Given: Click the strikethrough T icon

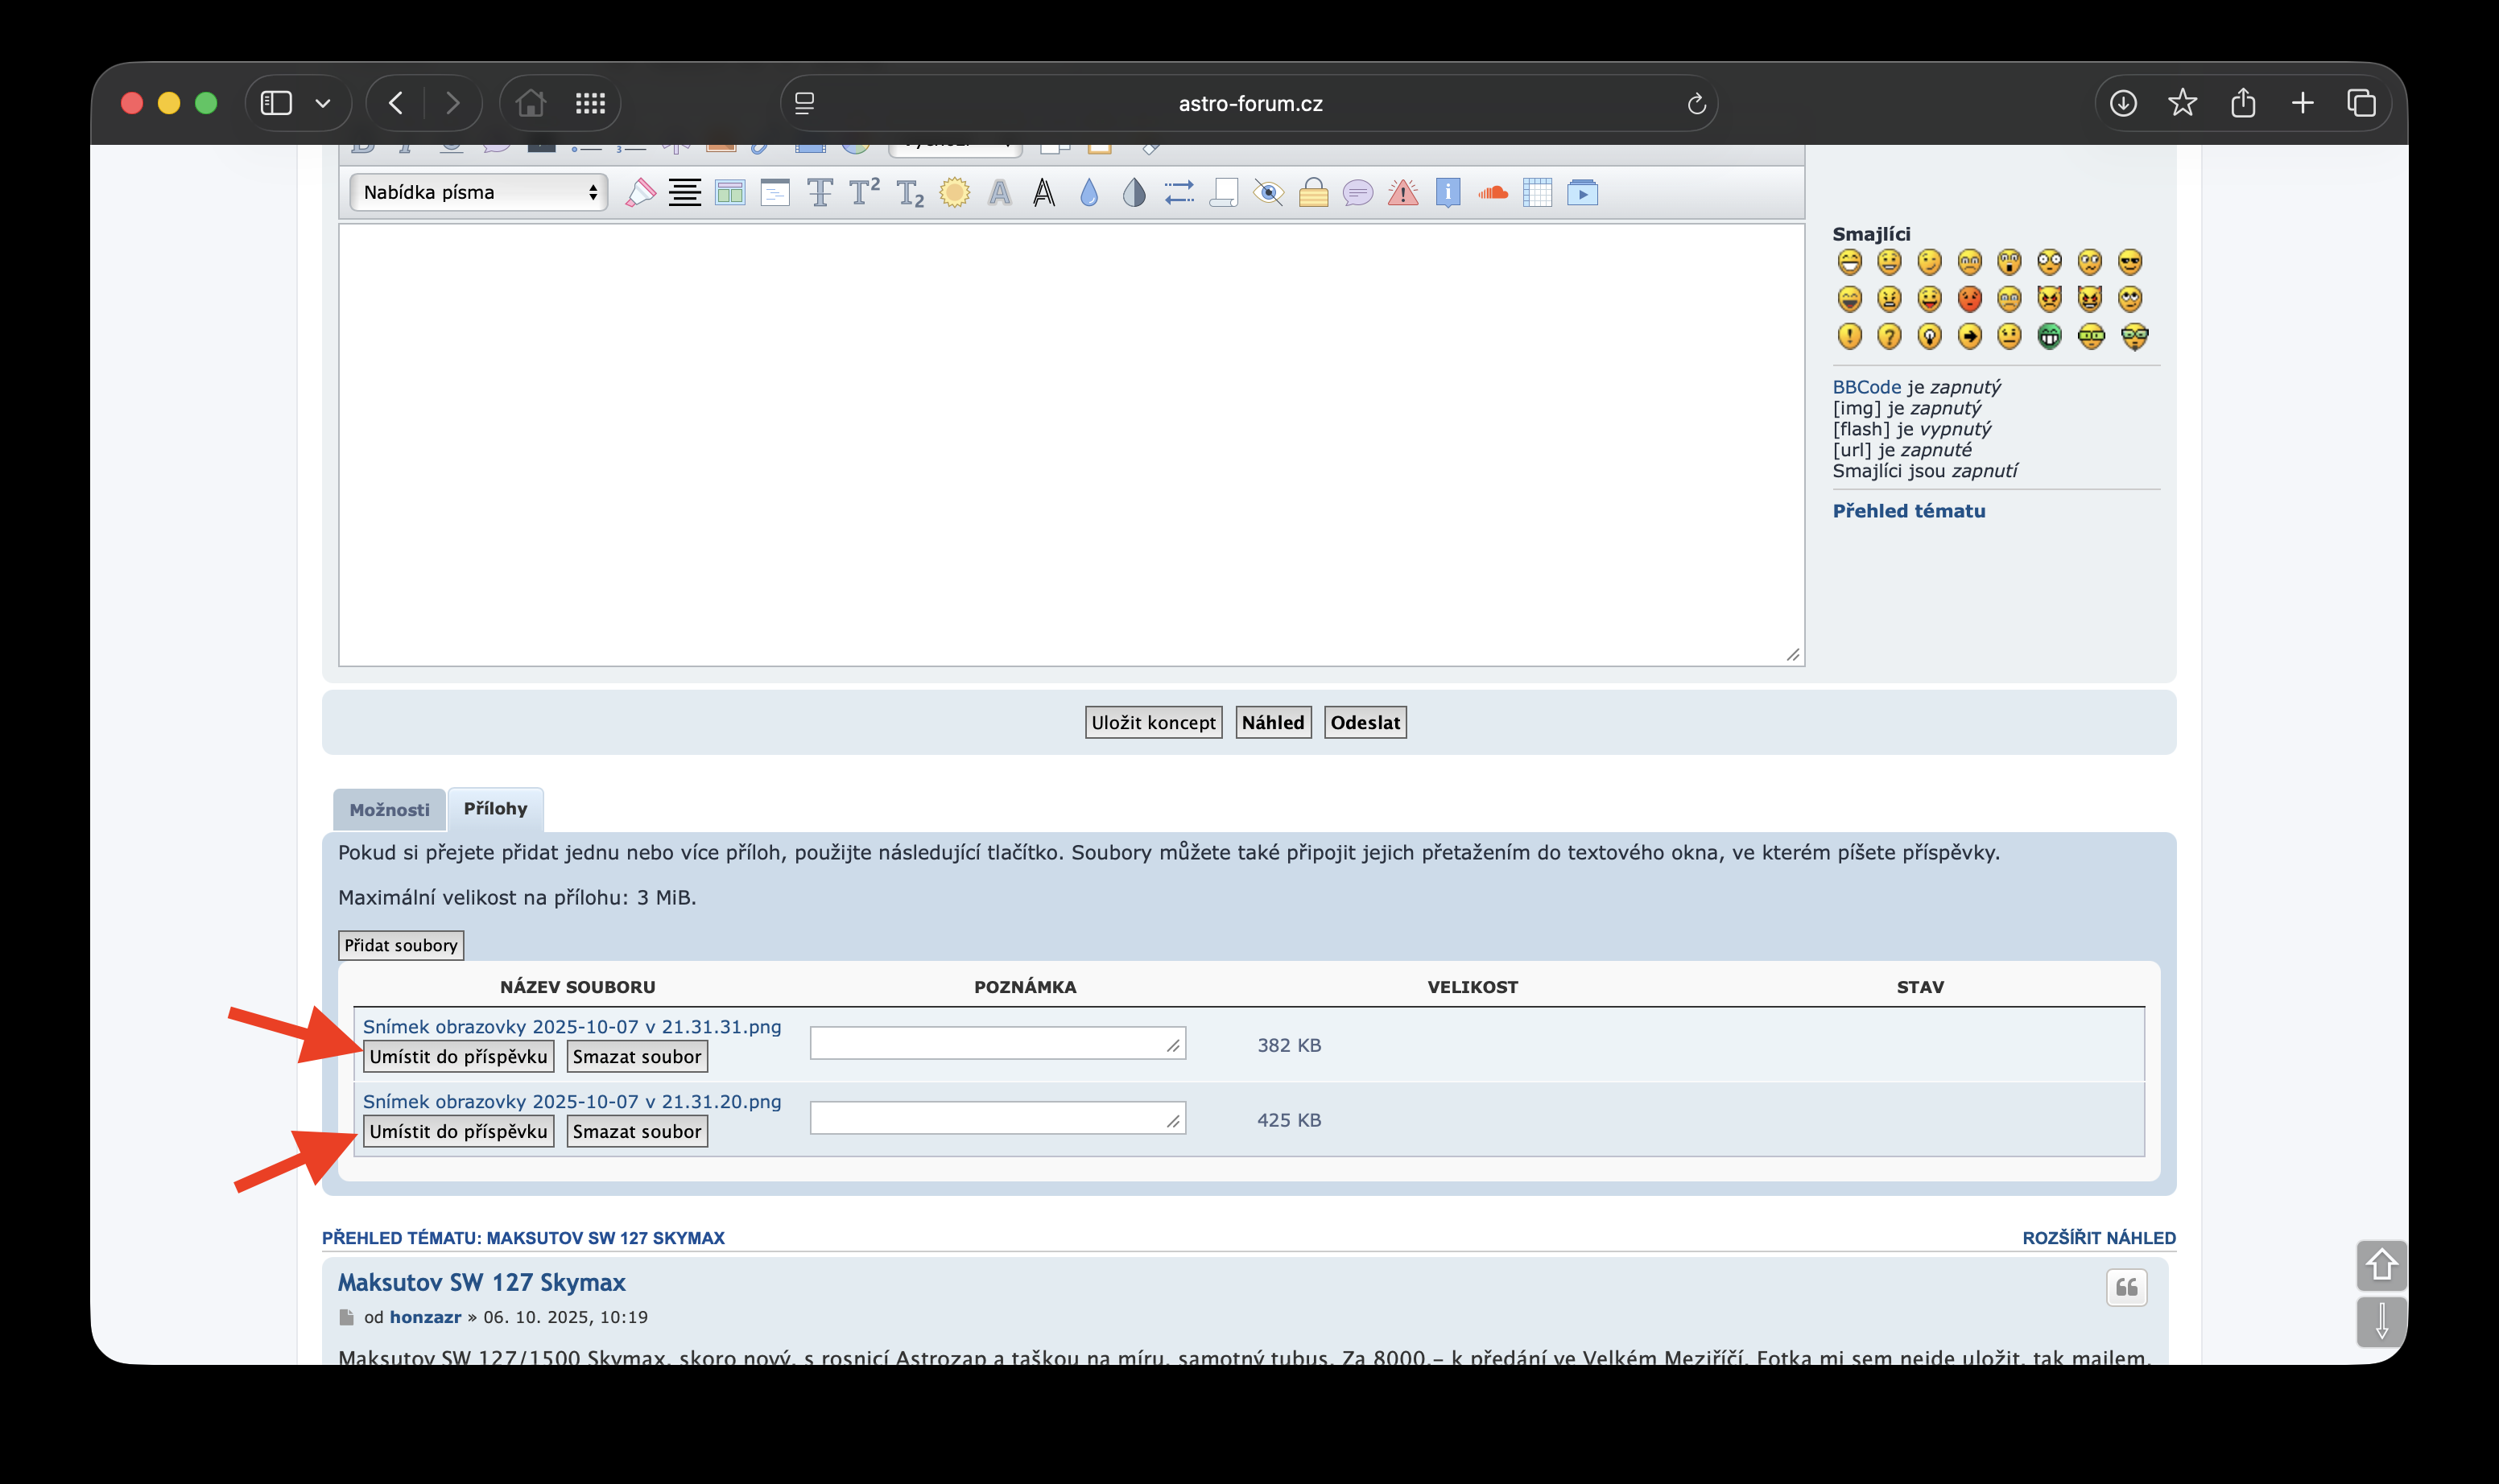Looking at the screenshot, I should 820,192.
